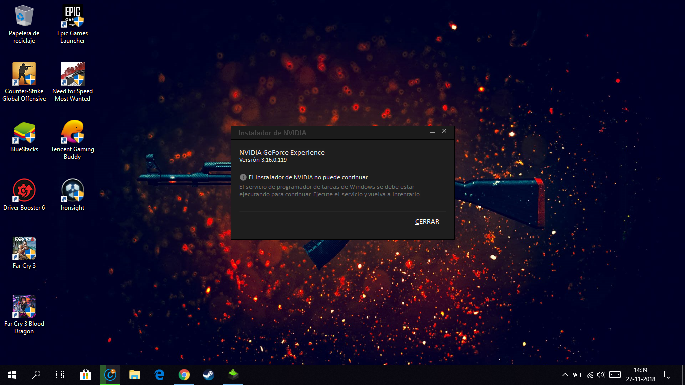This screenshot has height=385, width=685.
Task: Open the volume control in tray
Action: (601, 375)
